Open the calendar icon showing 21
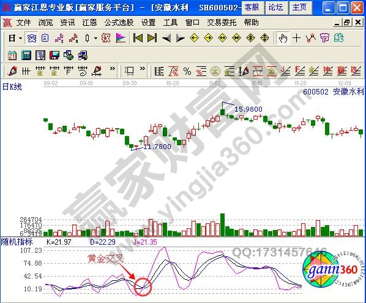The width and height of the screenshot is (366, 303). 12,55
